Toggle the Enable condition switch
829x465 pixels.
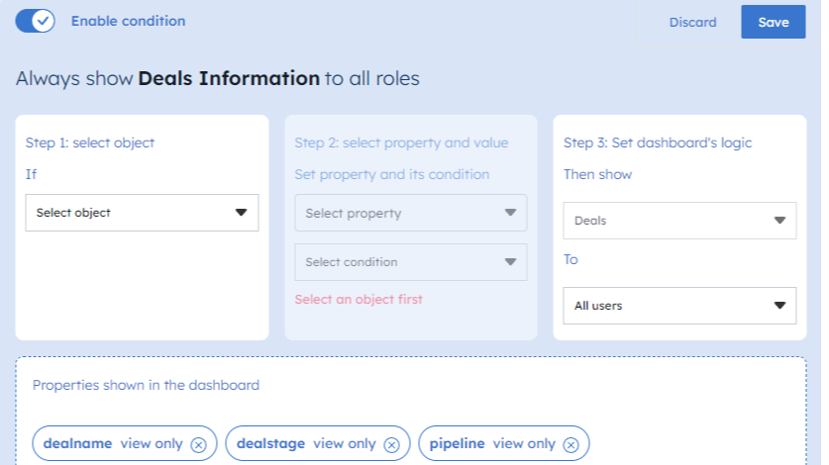(x=35, y=21)
